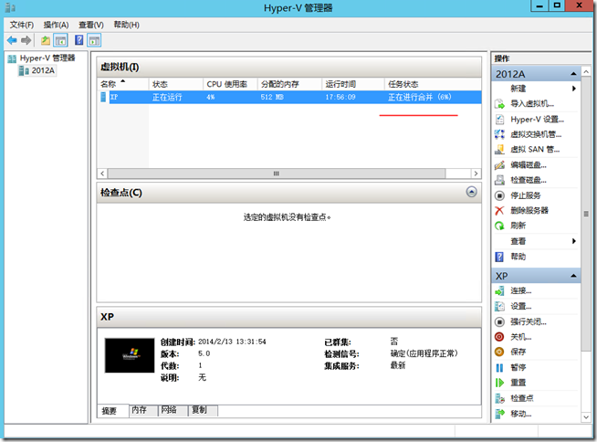Open Hyper-V 设置 icon
This screenshot has width=597, height=442.
point(499,120)
